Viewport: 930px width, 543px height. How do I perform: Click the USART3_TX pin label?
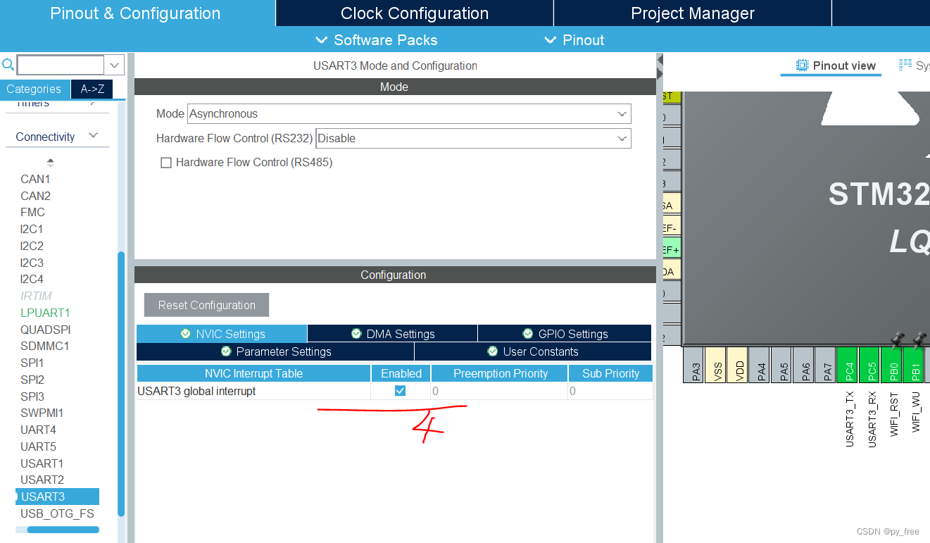point(849,419)
